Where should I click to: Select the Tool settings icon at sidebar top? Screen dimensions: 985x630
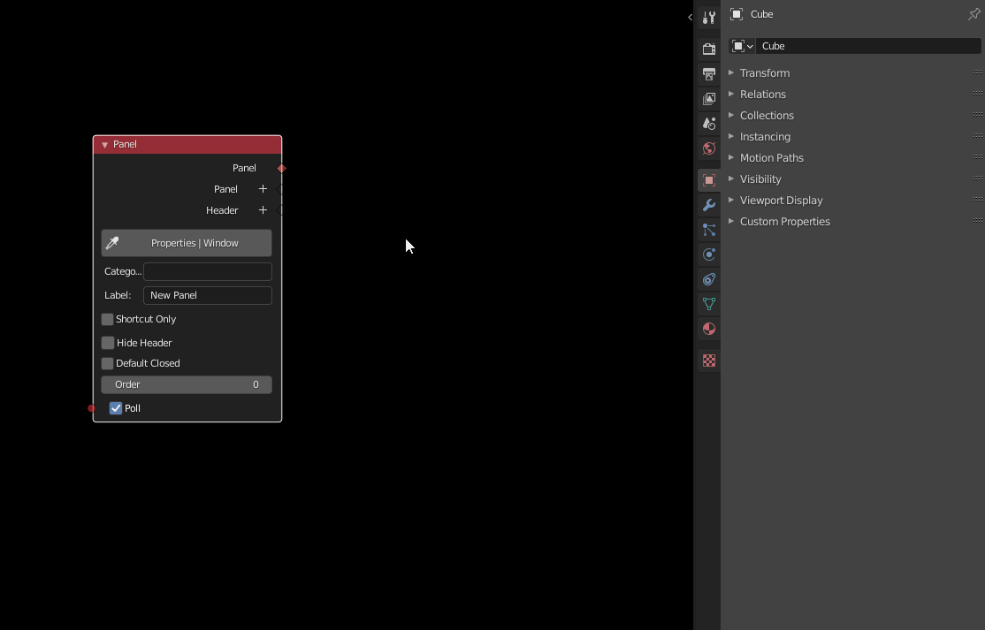coord(708,17)
